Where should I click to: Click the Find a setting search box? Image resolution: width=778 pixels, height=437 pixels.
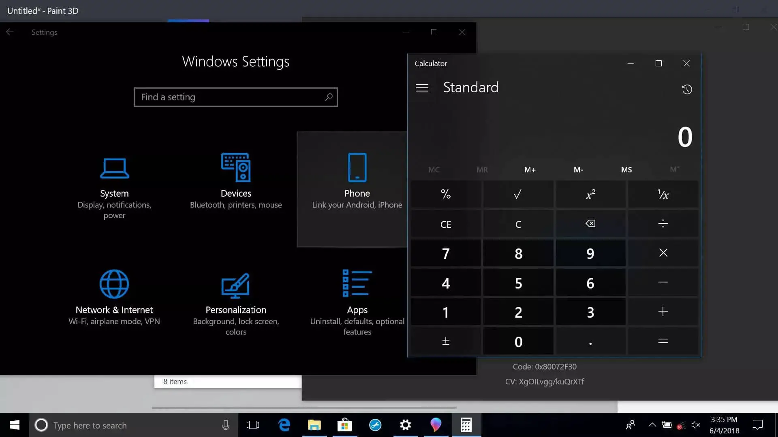[235, 97]
